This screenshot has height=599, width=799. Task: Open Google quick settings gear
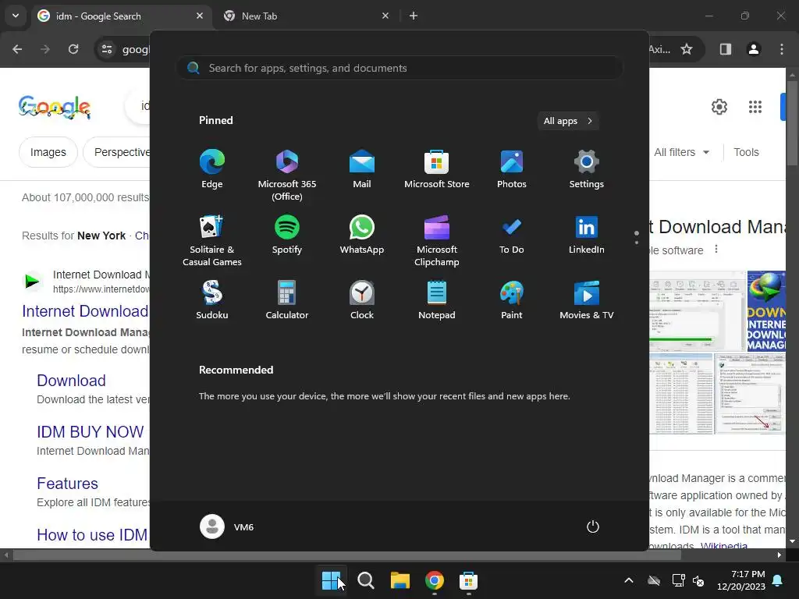pyautogui.click(x=719, y=106)
